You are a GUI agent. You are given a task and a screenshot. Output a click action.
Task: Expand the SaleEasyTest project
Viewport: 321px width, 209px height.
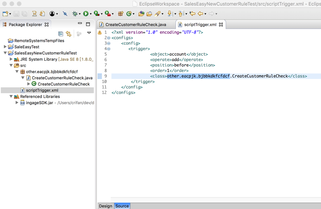coord(5,47)
